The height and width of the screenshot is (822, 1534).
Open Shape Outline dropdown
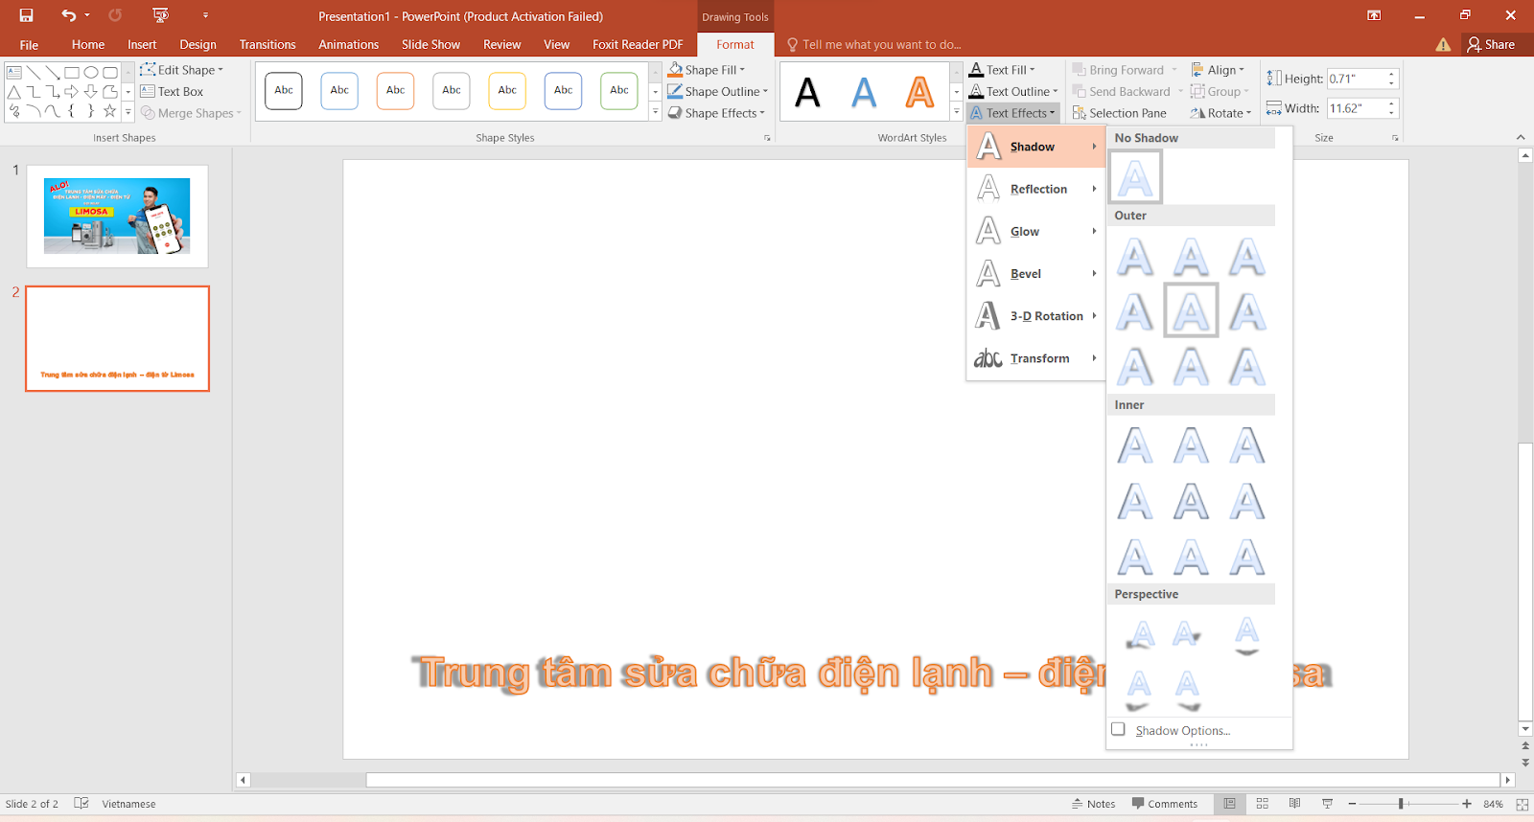point(718,91)
